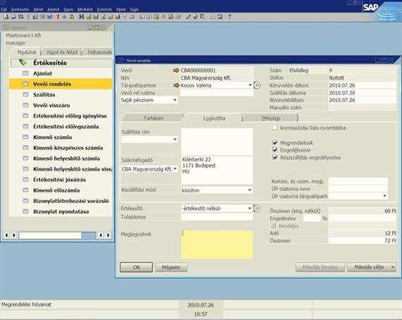Click the pencil layout designer toolbar icon
Screen dimensions: 402x320
[188, 17]
